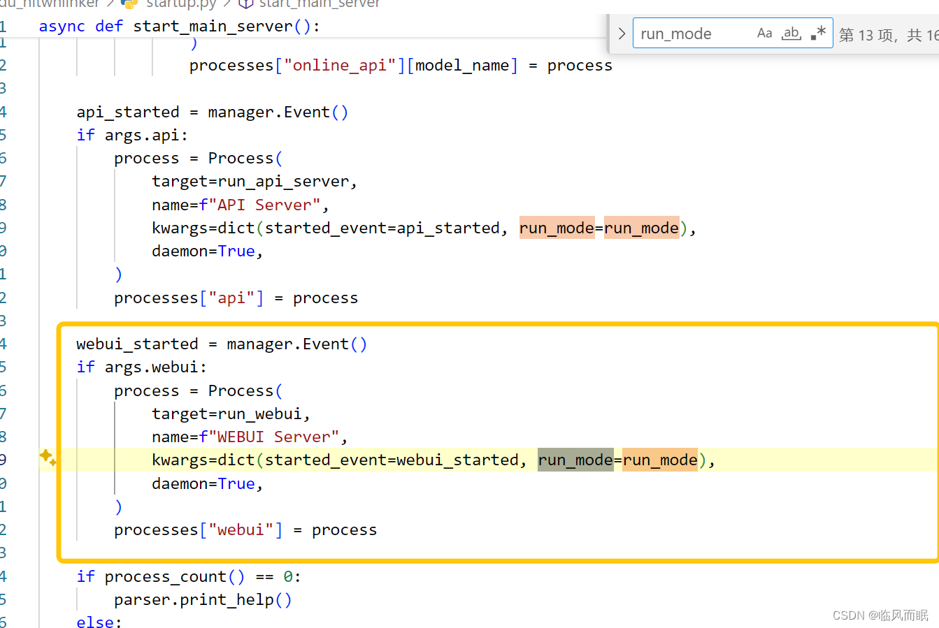Place cursor on 'if args.api:' line

[x=132, y=135]
